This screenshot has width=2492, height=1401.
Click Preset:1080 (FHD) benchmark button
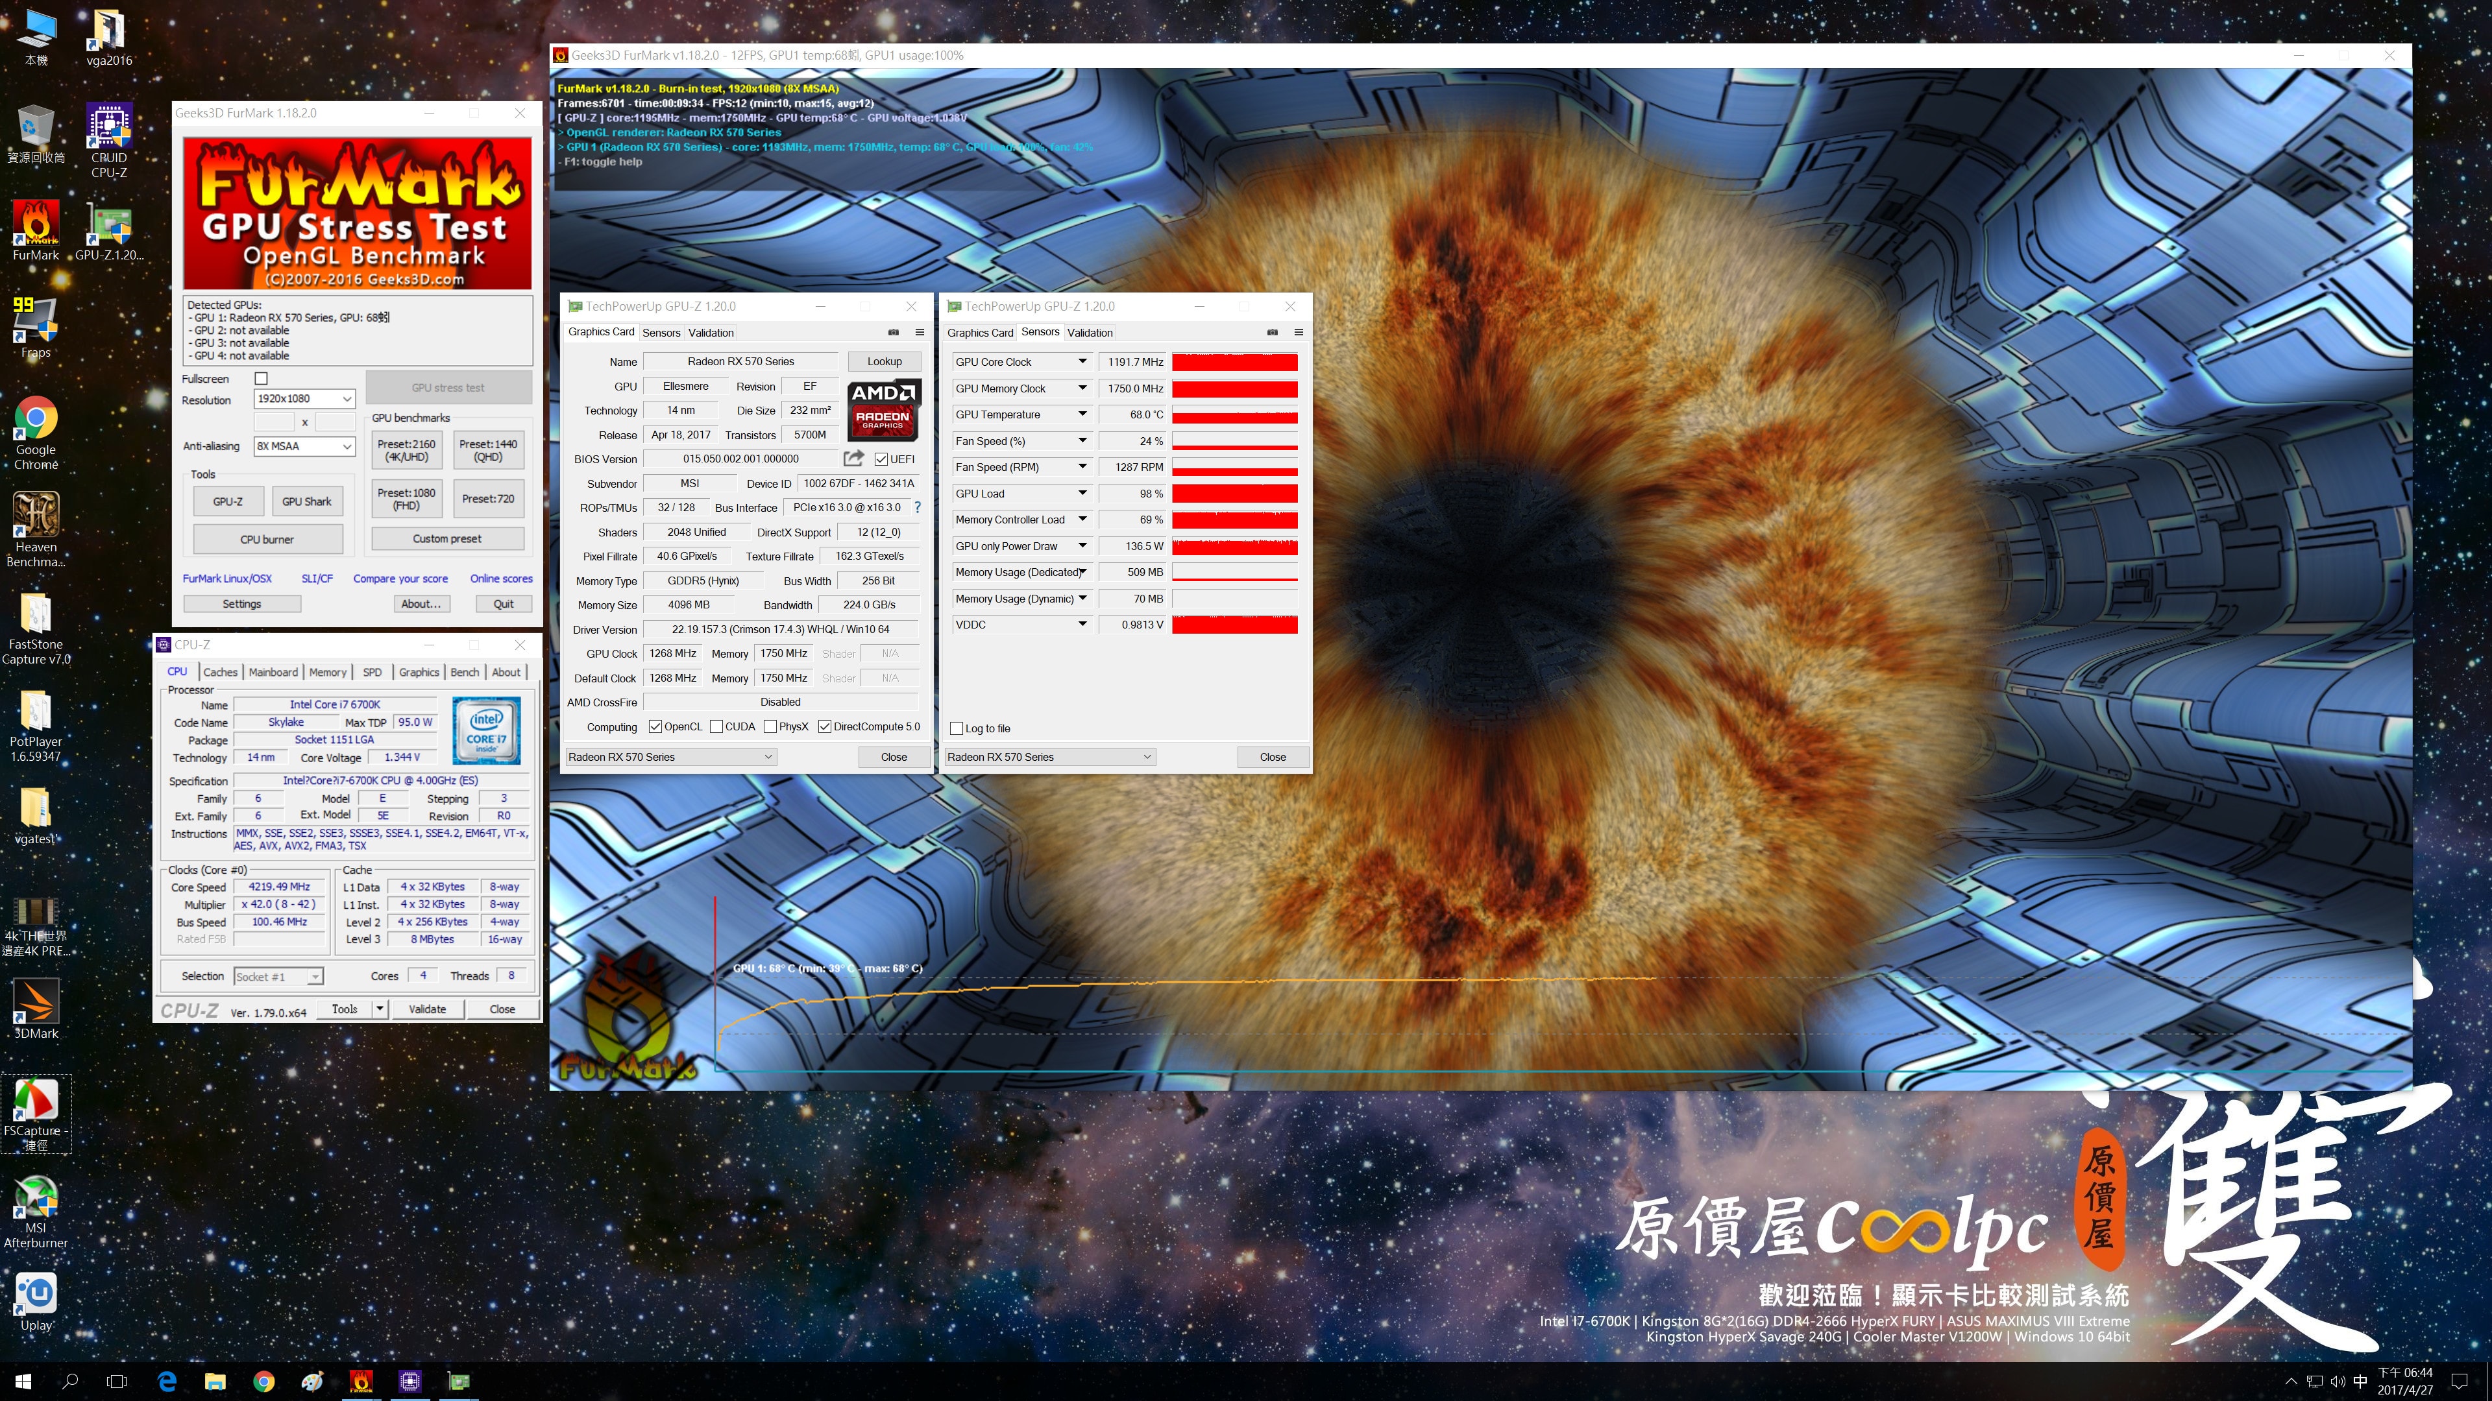point(406,499)
